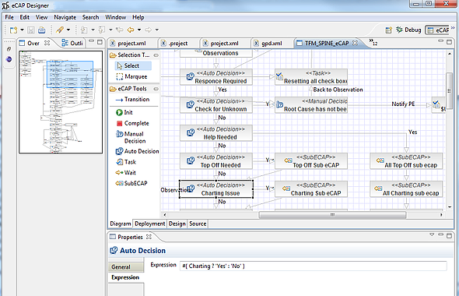Activate the Marquee selection tool
459x296 pixels.
click(131, 77)
